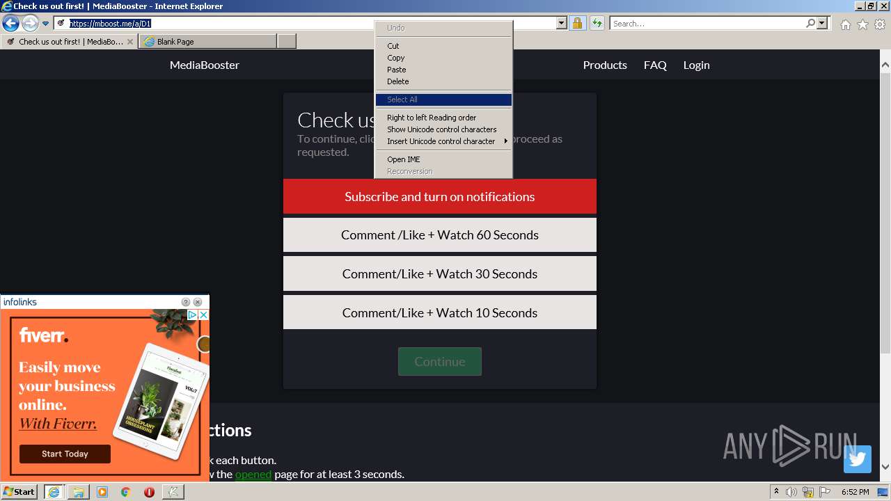
Task: Show hidden tray icons arrow
Action: (x=776, y=492)
